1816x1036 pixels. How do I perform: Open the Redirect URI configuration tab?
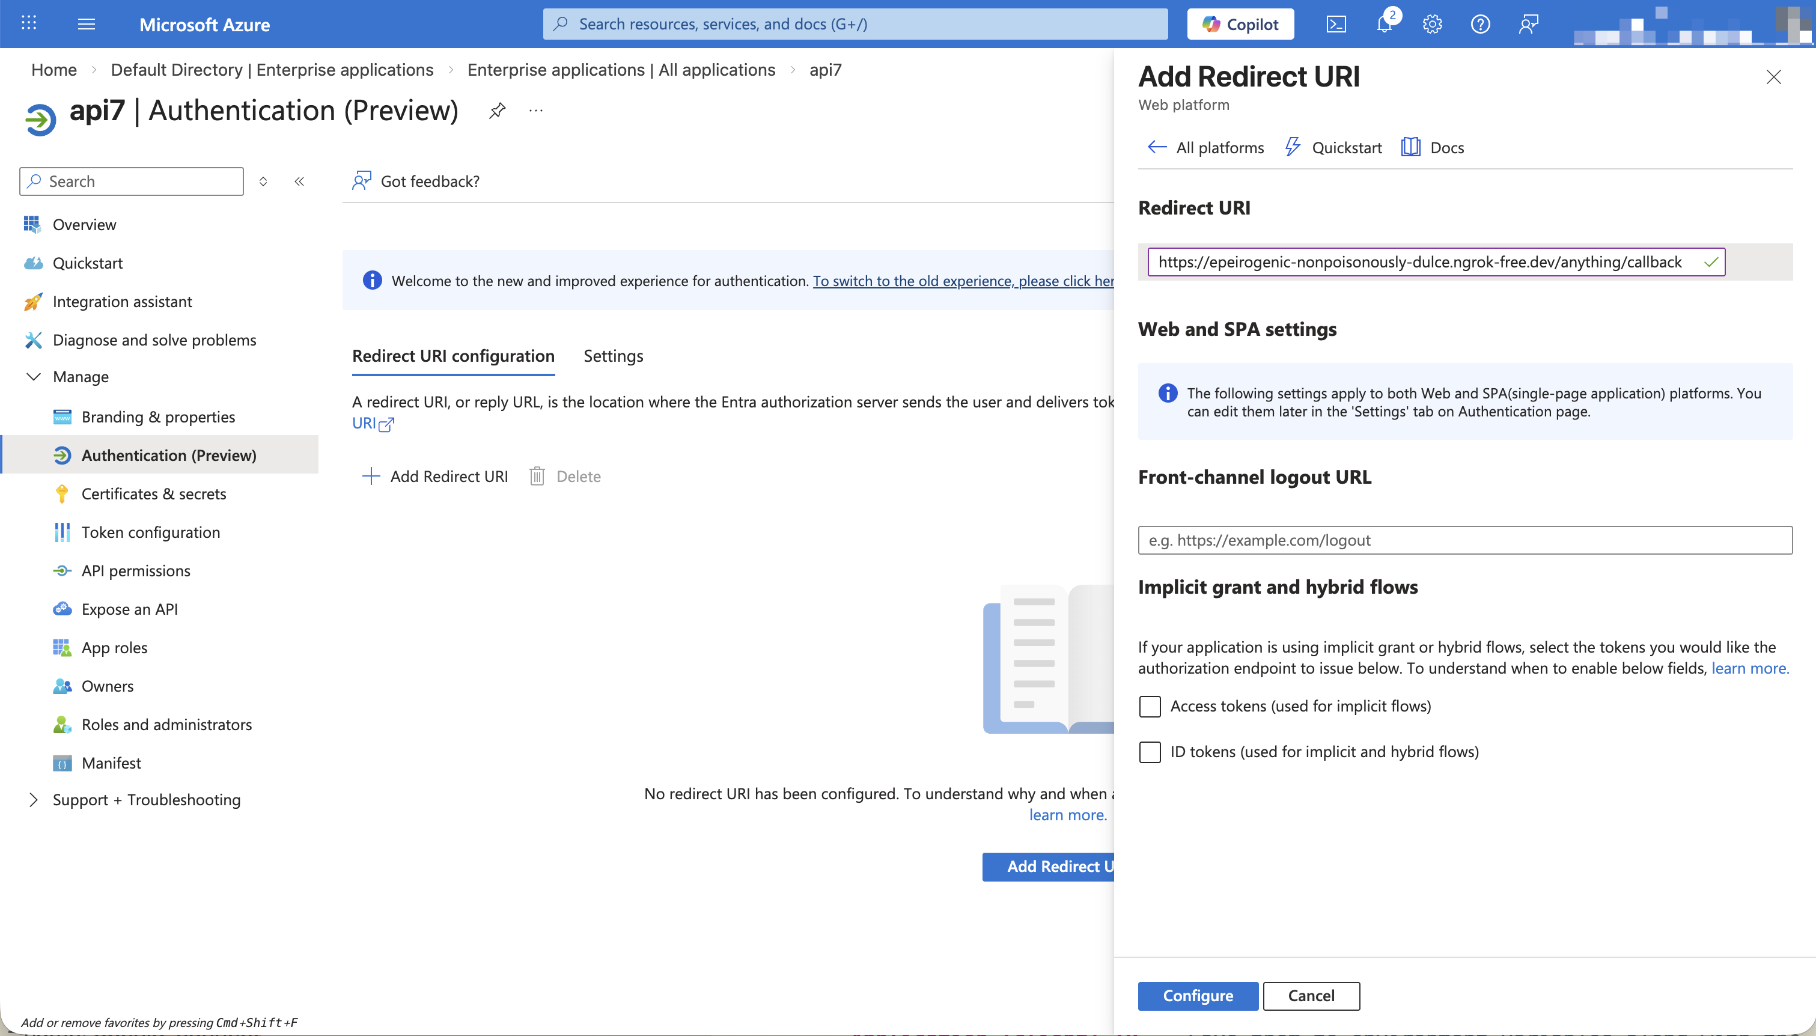452,356
